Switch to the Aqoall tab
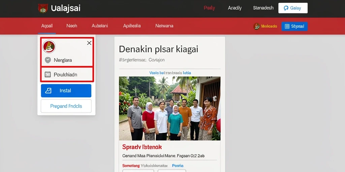 (47, 26)
